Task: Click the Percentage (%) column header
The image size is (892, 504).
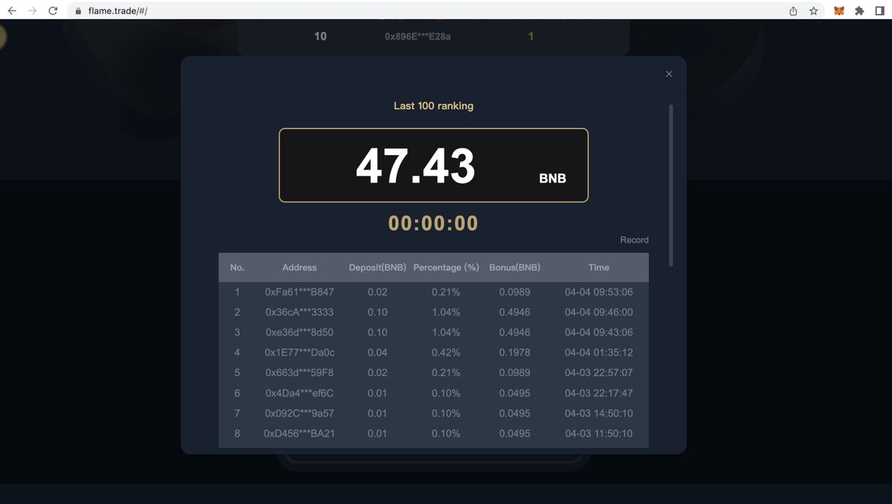Action: [x=446, y=268]
